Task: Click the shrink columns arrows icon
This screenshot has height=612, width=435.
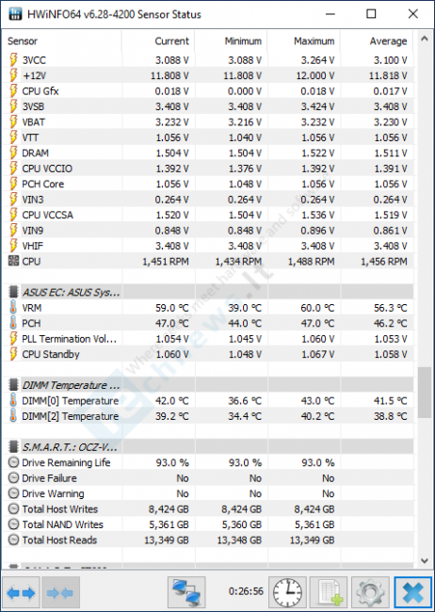Action: (x=61, y=593)
